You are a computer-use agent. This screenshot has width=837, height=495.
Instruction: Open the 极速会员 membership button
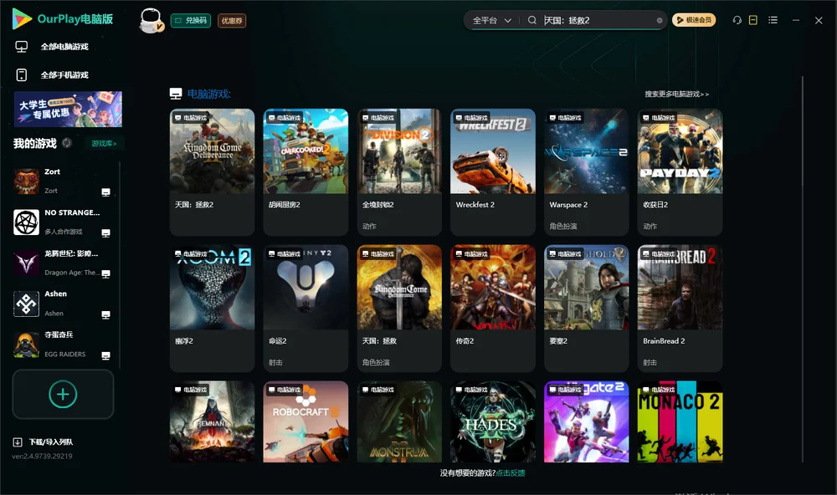click(x=693, y=20)
